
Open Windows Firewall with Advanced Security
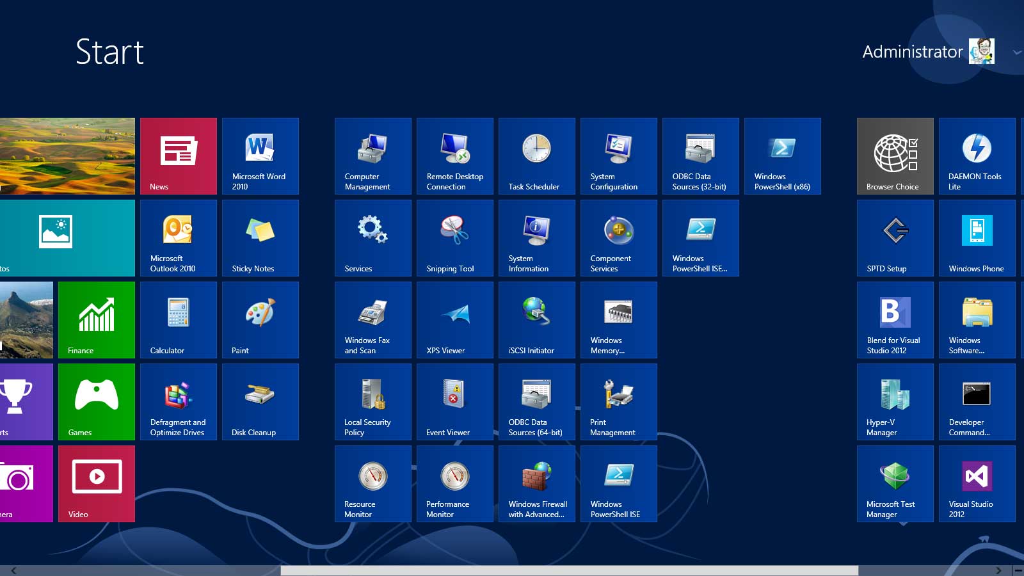(x=536, y=484)
